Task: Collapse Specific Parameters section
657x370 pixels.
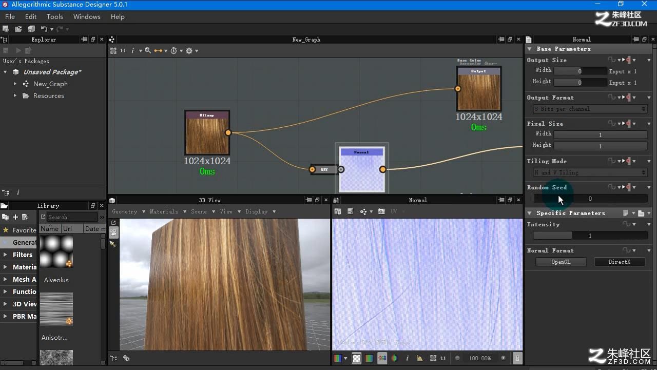Action: coord(530,213)
